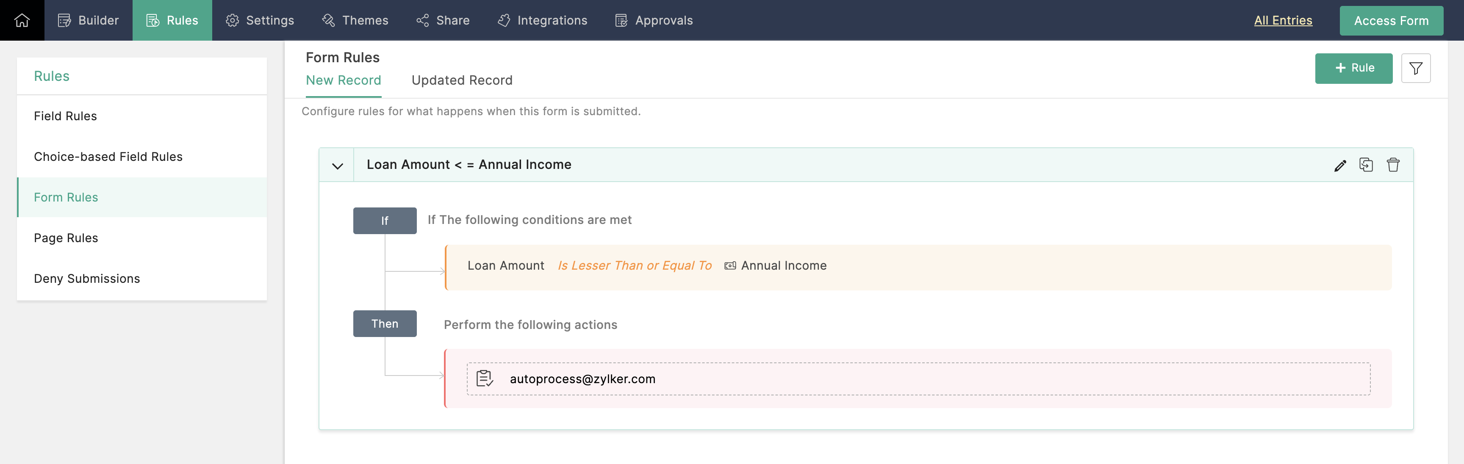Collapse the Loan Amount rule chevron
Image resolution: width=1464 pixels, height=464 pixels.
click(337, 166)
